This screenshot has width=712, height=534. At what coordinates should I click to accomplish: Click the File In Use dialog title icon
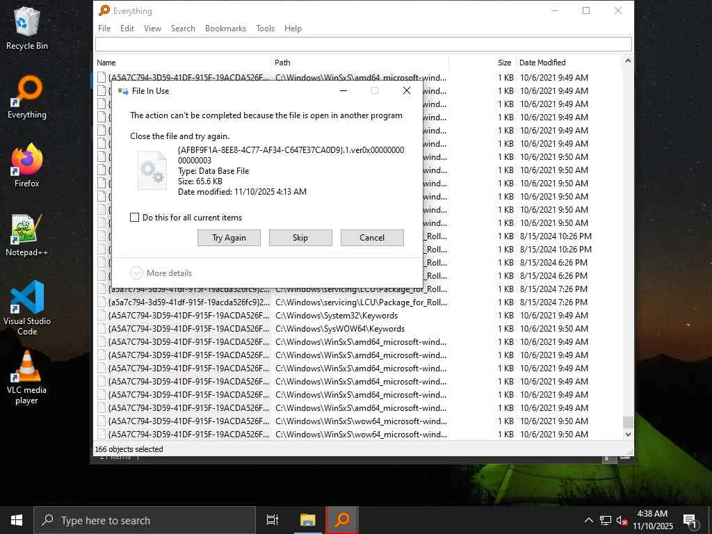pos(123,91)
